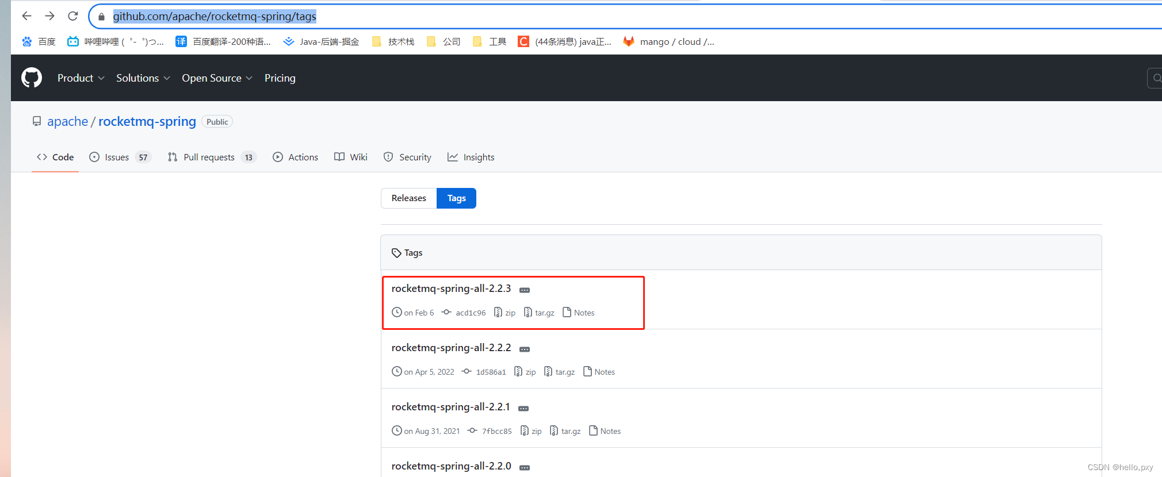
Task: Open tag rocketmq-spring-all-2.2.1
Action: click(x=450, y=407)
